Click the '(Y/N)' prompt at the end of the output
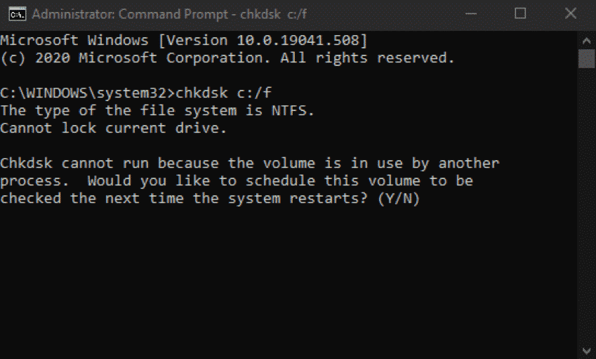The width and height of the screenshot is (596, 359). coord(399,198)
